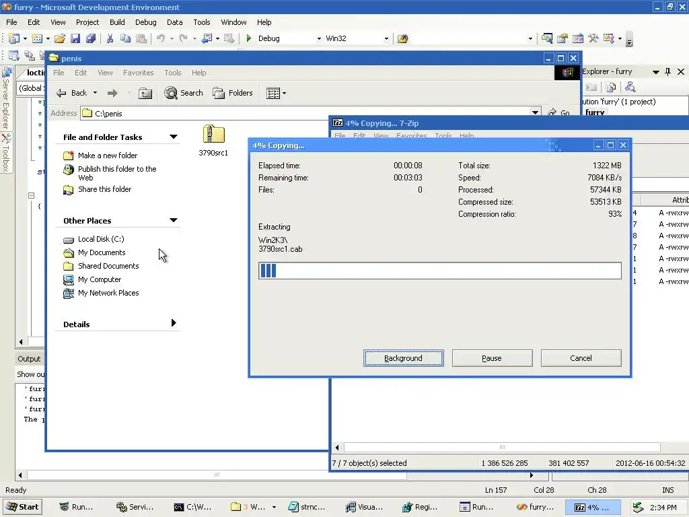Open Favorites menu in penis explorer window
The width and height of the screenshot is (689, 517).
point(138,73)
